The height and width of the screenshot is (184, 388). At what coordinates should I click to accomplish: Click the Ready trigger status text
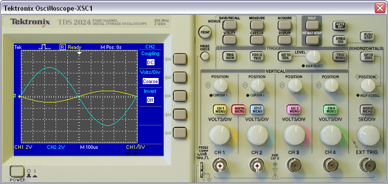tap(74, 47)
